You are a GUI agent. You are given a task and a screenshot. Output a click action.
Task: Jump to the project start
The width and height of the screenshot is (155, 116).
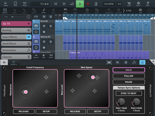[56, 4]
